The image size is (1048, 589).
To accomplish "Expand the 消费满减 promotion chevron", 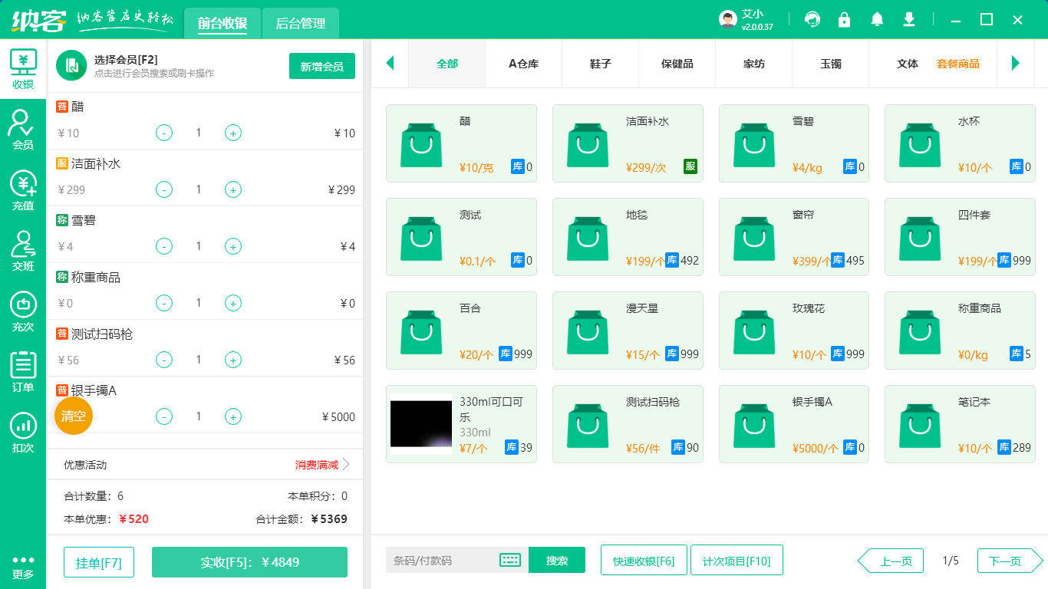I will coord(345,465).
